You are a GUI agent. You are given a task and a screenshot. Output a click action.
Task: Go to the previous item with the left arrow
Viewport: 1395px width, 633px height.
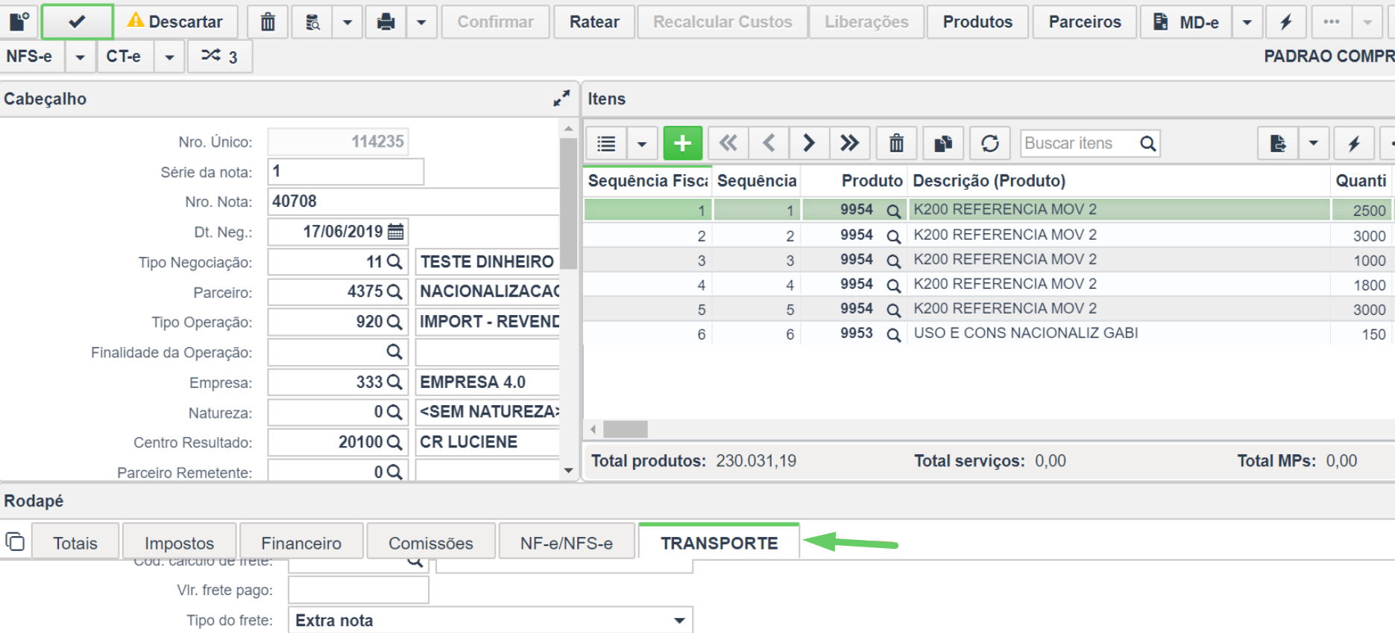tap(769, 143)
